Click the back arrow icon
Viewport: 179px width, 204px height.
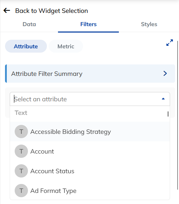[x=7, y=10]
